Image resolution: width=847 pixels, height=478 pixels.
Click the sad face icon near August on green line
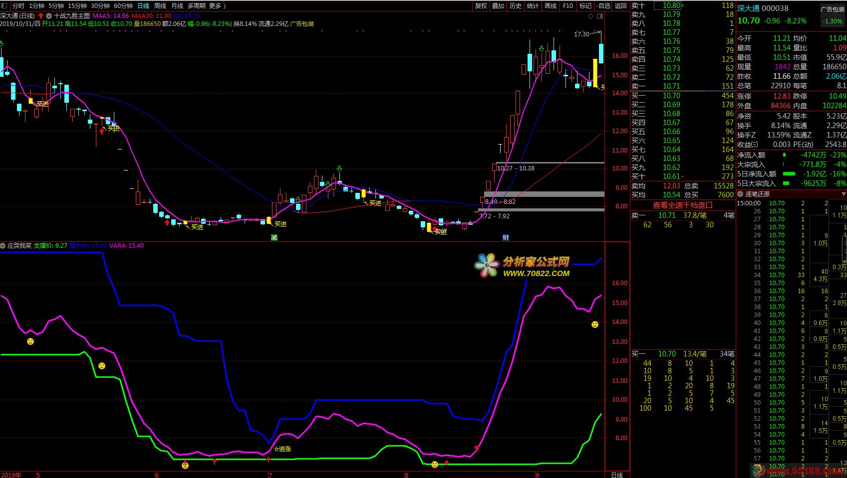click(x=434, y=465)
